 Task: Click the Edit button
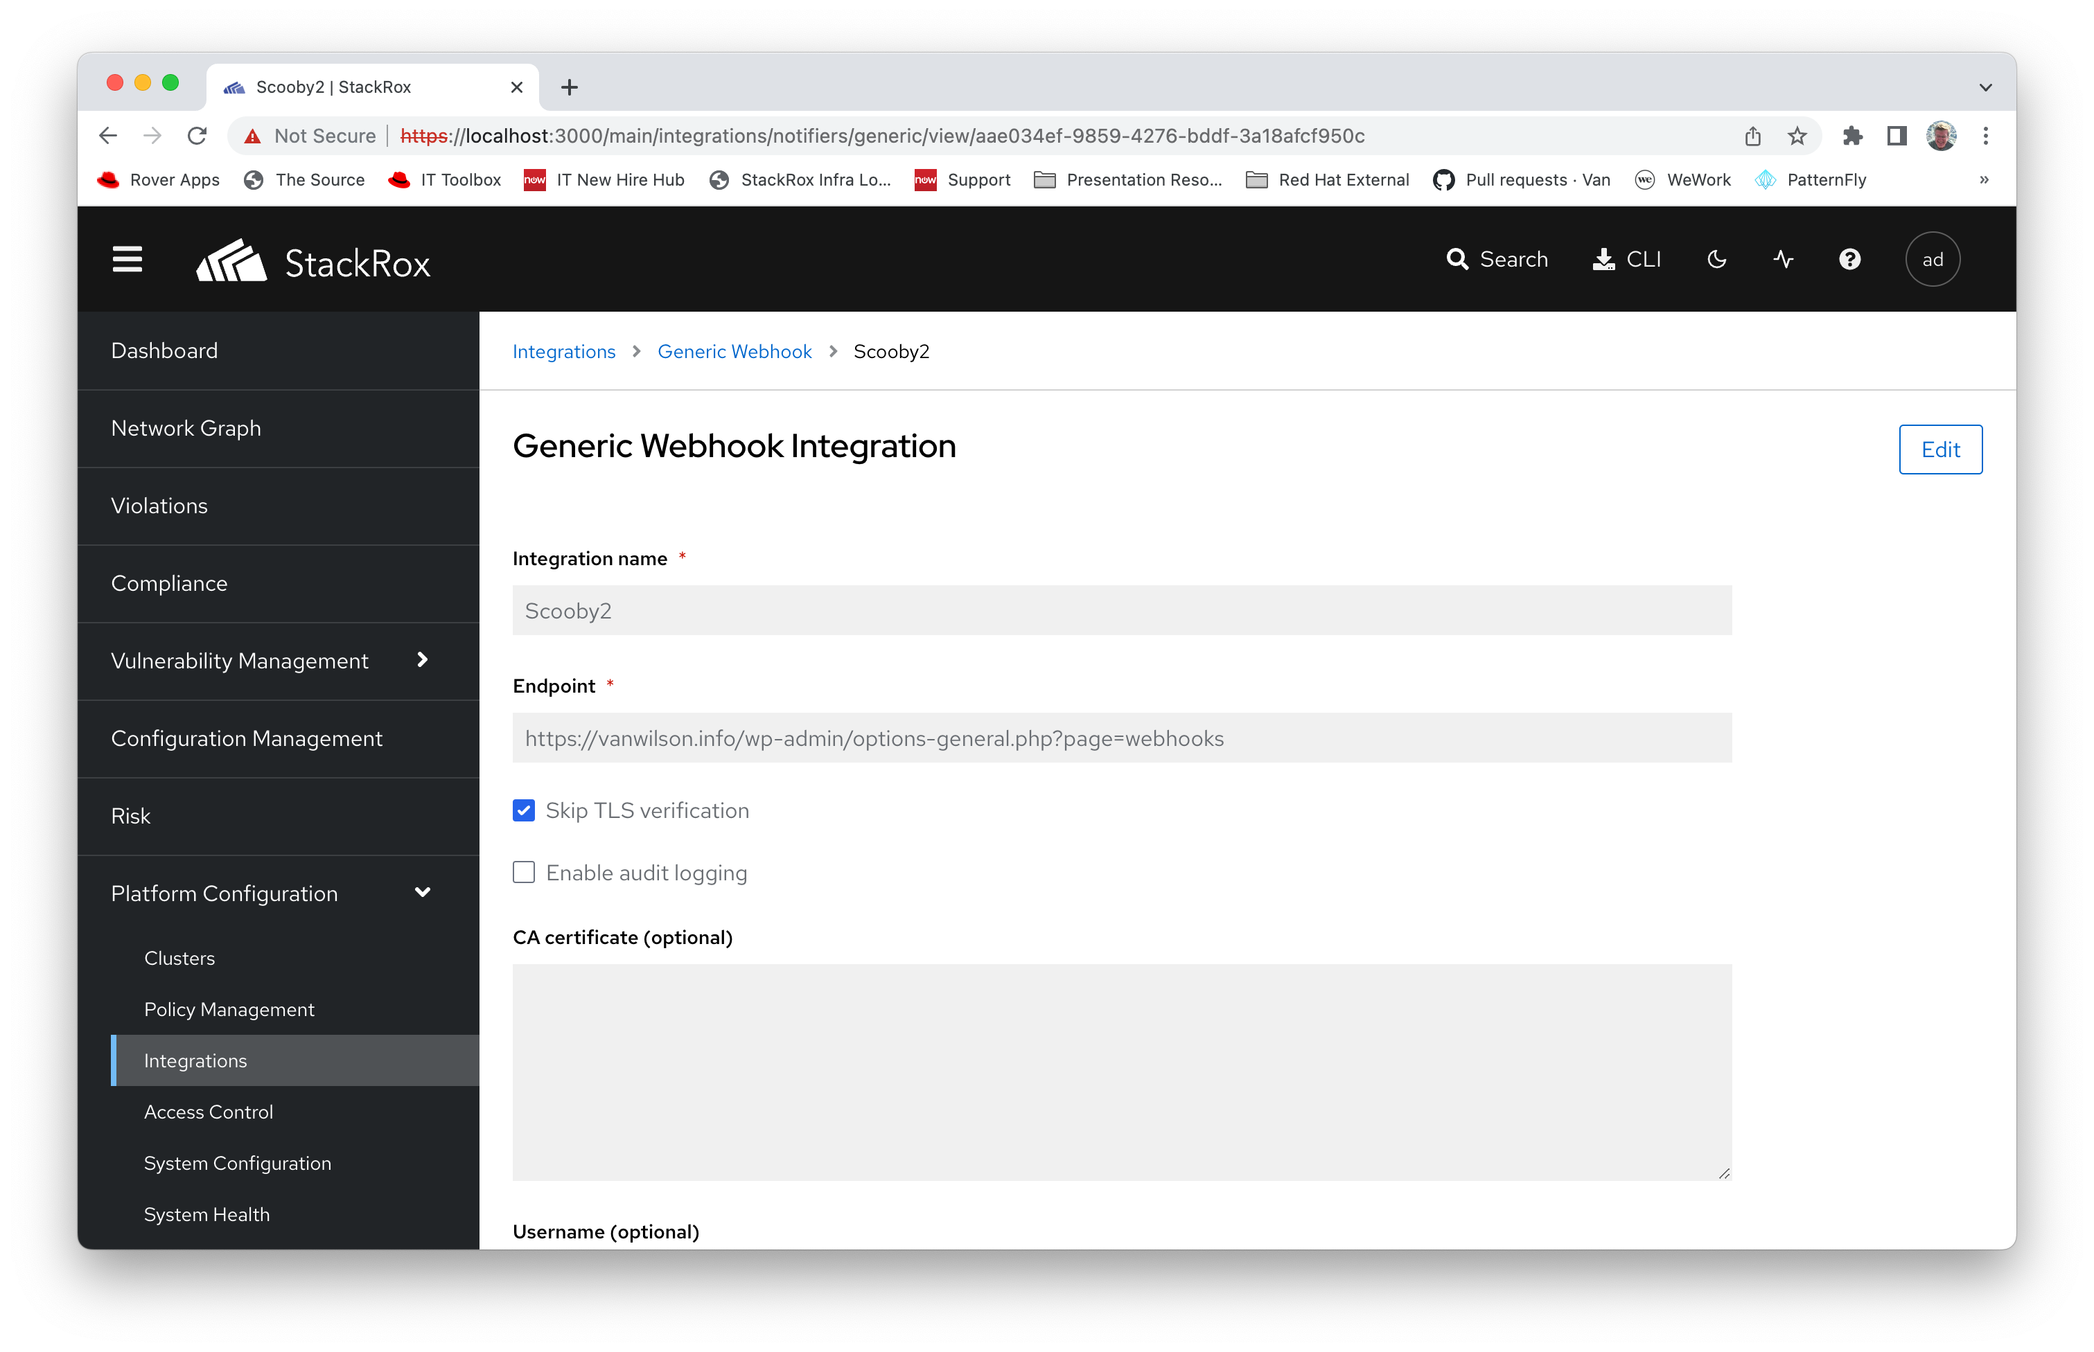coord(1939,450)
